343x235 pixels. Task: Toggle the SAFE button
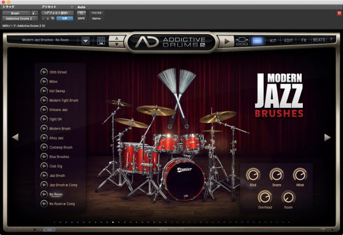(81, 18)
